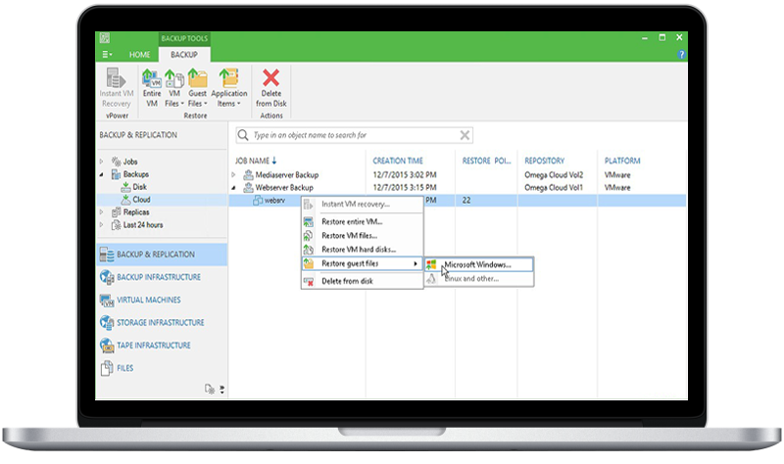
Task: Select Cloud under Backups
Action: coord(135,200)
